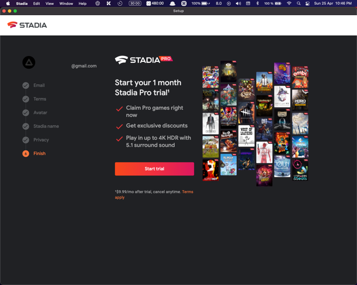This screenshot has width=357, height=285.
Task: Click the Hitman game cover
Action: point(211,124)
